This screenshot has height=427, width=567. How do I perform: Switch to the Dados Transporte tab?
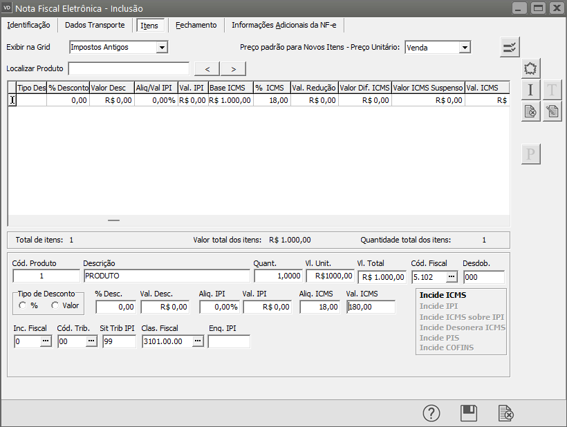pyautogui.click(x=95, y=25)
